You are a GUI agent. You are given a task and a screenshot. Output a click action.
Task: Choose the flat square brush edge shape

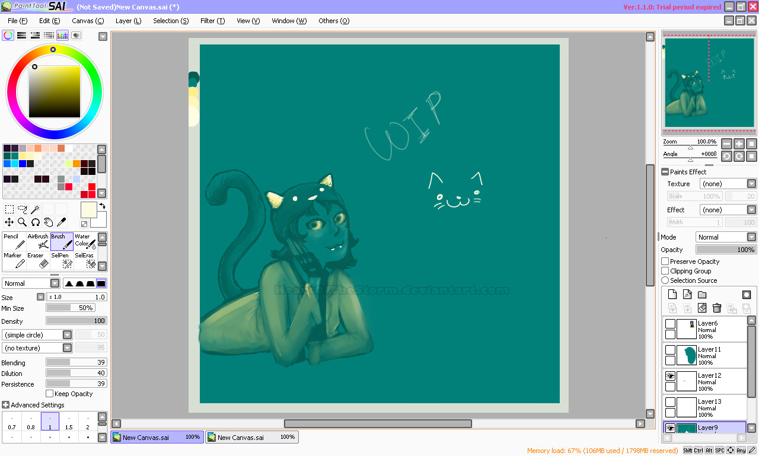click(101, 283)
